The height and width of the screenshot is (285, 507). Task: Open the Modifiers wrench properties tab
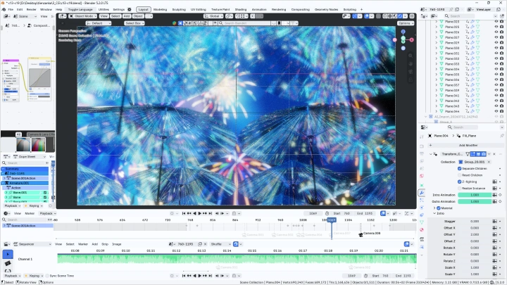[422, 193]
